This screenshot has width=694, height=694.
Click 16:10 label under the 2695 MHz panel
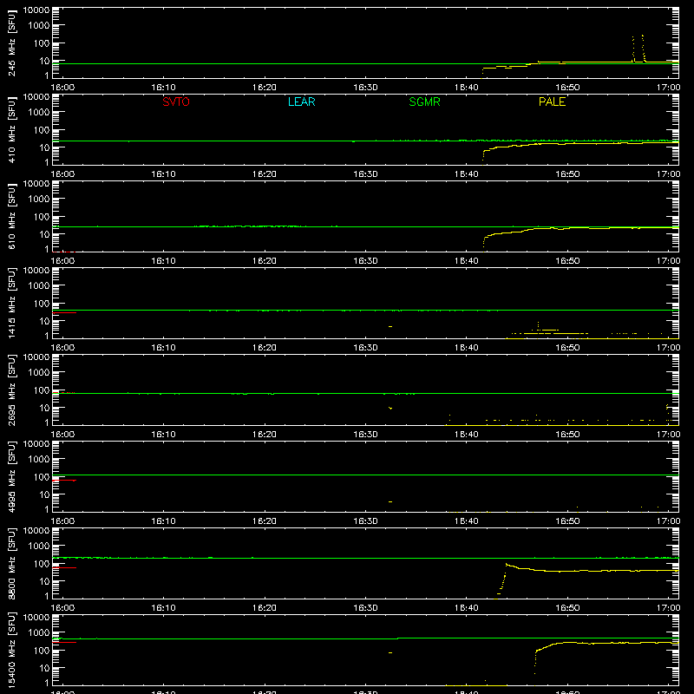coord(163,435)
